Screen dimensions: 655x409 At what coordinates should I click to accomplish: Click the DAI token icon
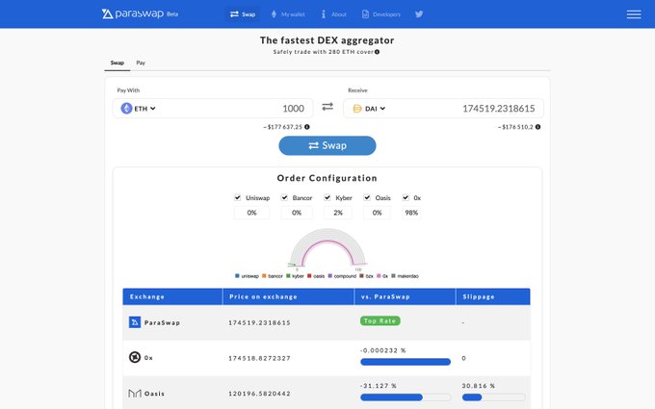tap(357, 109)
